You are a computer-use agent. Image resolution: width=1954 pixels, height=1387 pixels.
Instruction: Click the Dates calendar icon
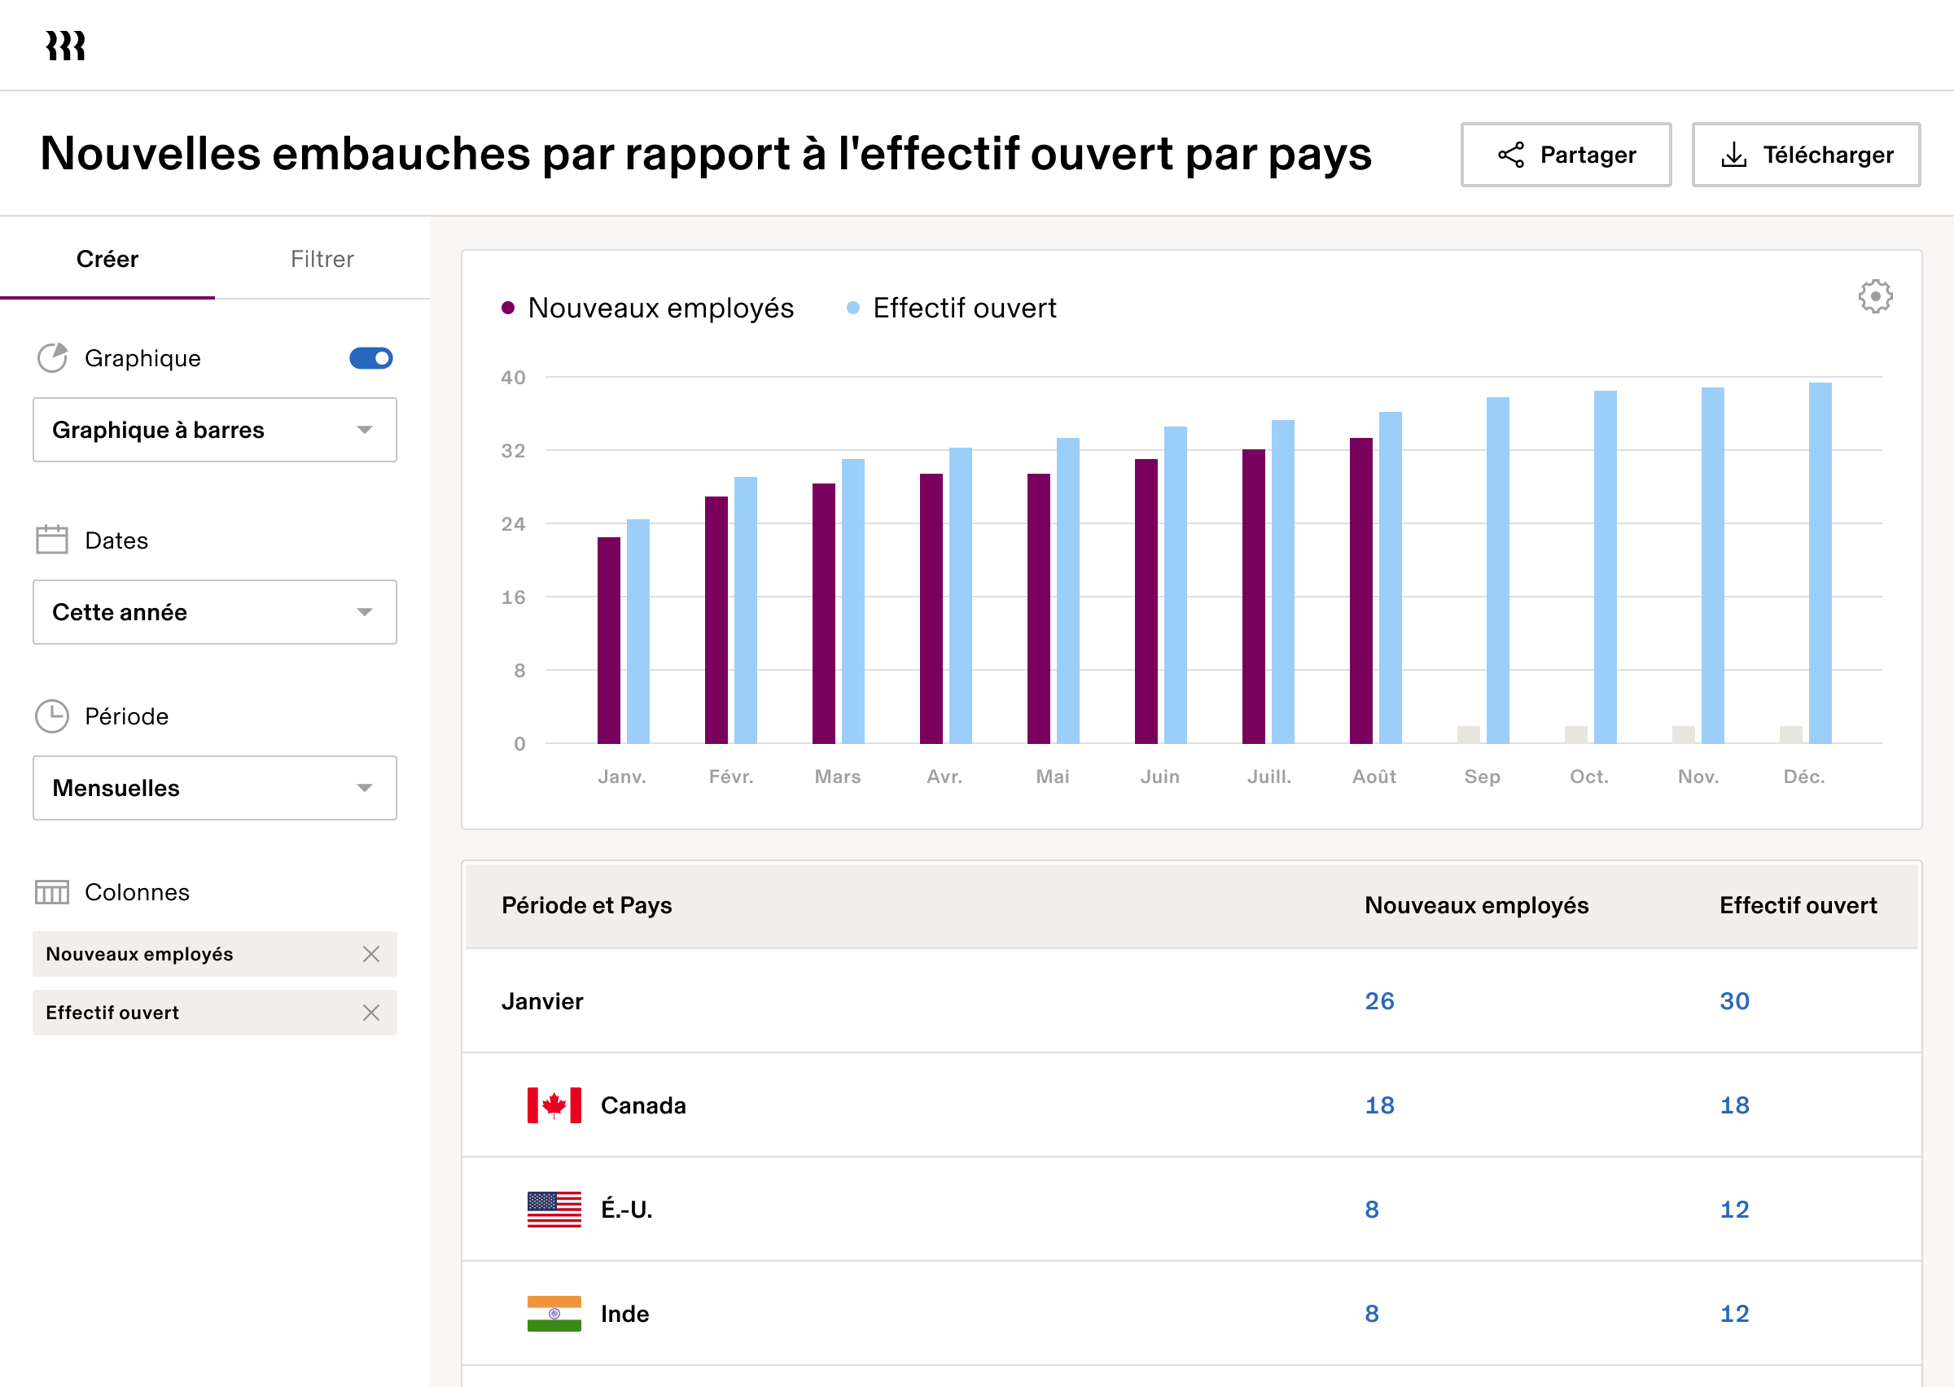click(52, 540)
